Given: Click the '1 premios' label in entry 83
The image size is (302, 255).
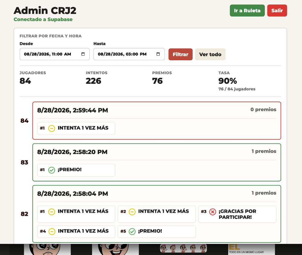Looking at the screenshot, I should coord(264,151).
